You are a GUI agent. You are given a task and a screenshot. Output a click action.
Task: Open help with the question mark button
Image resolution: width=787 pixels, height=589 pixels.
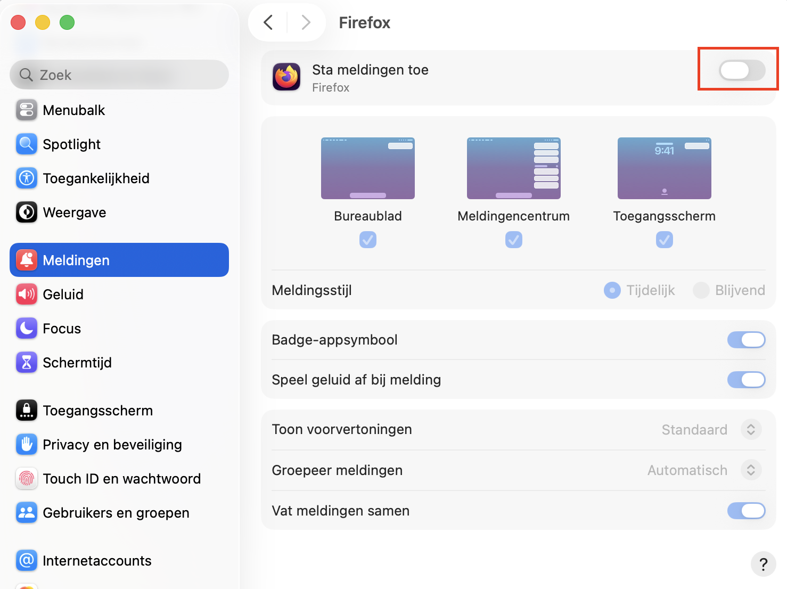click(x=763, y=564)
